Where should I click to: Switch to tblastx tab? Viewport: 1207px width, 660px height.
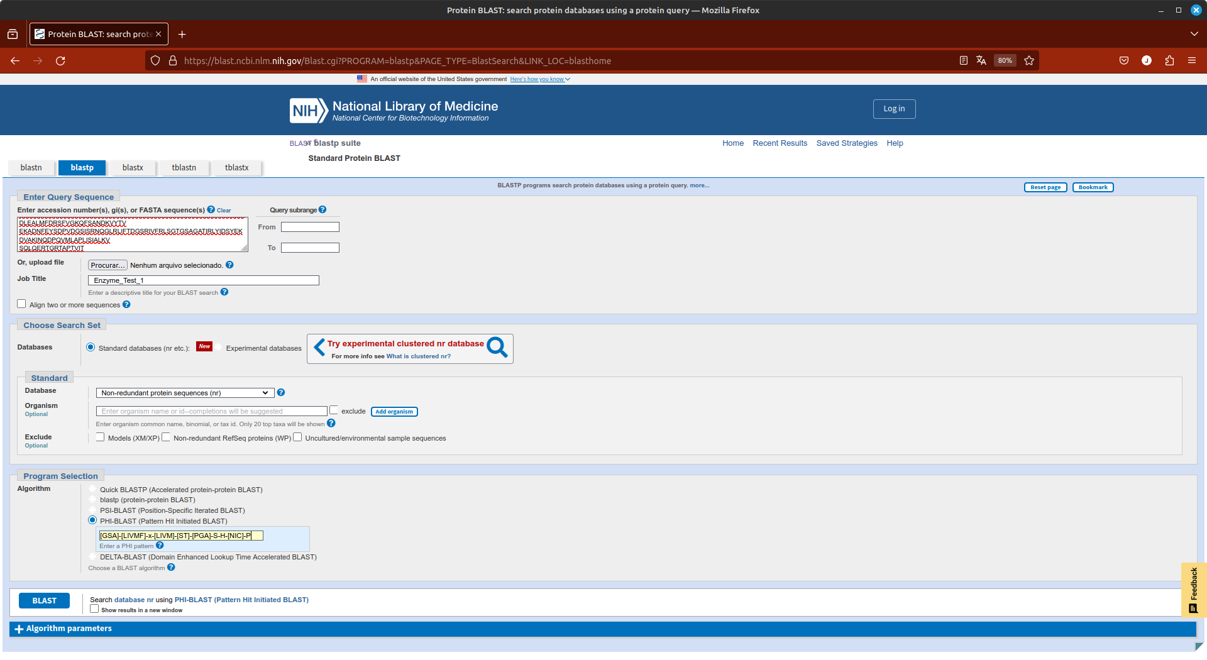point(236,168)
